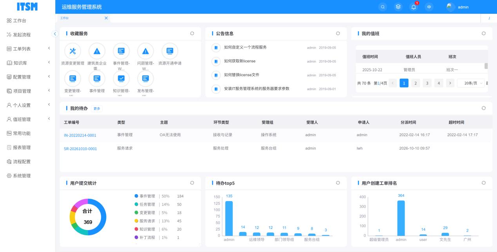Open the 事件管理 service icon

click(97, 79)
